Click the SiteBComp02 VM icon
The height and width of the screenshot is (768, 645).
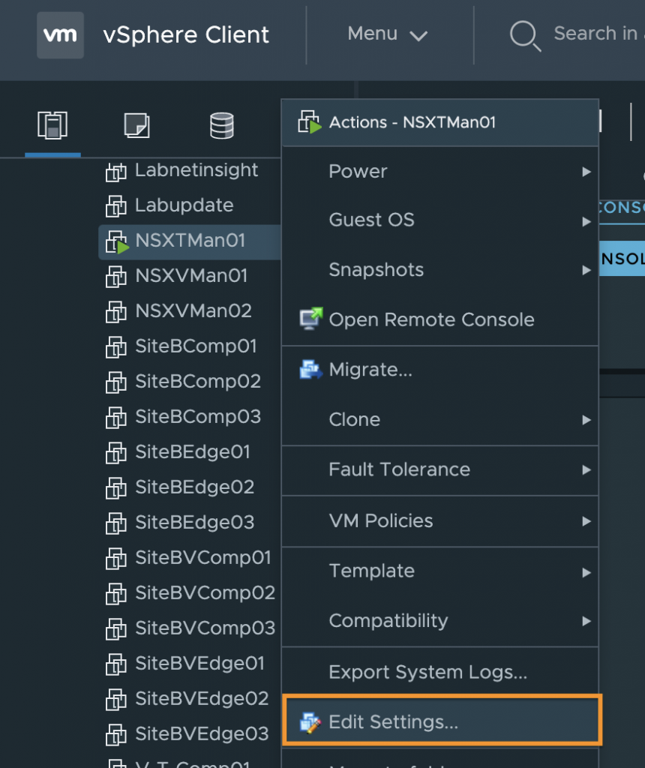pyautogui.click(x=116, y=382)
